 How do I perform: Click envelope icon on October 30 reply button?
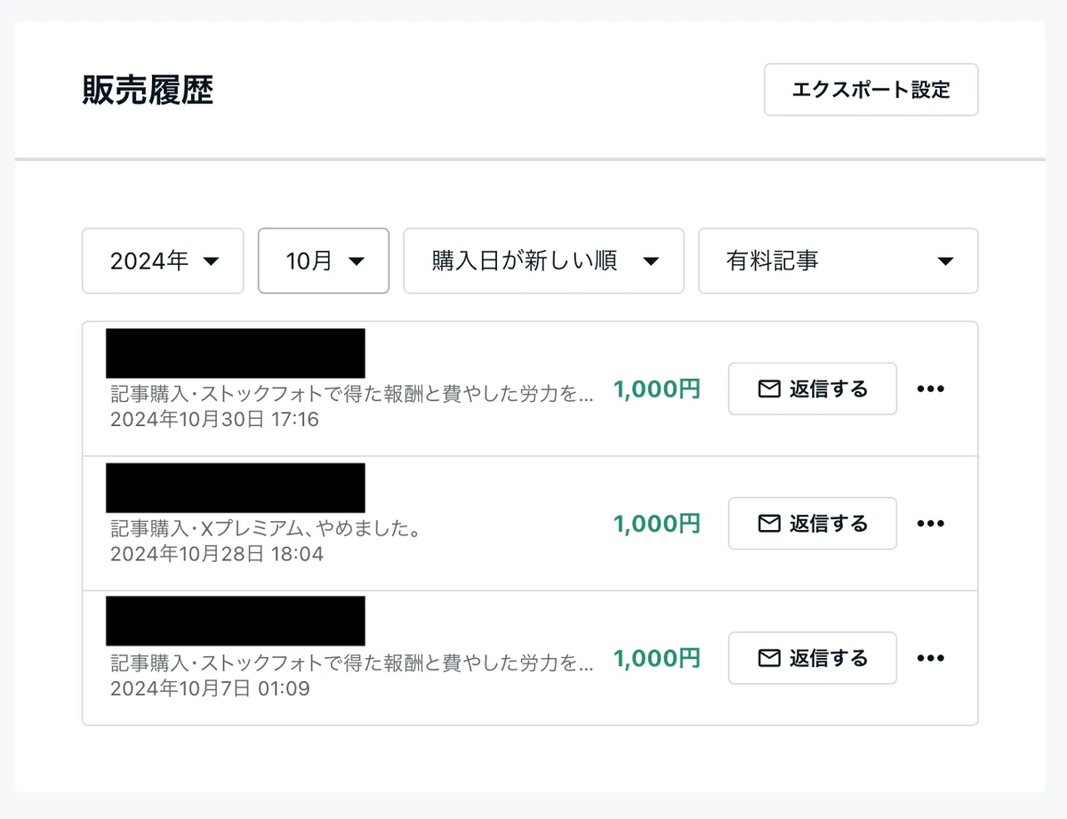point(769,389)
